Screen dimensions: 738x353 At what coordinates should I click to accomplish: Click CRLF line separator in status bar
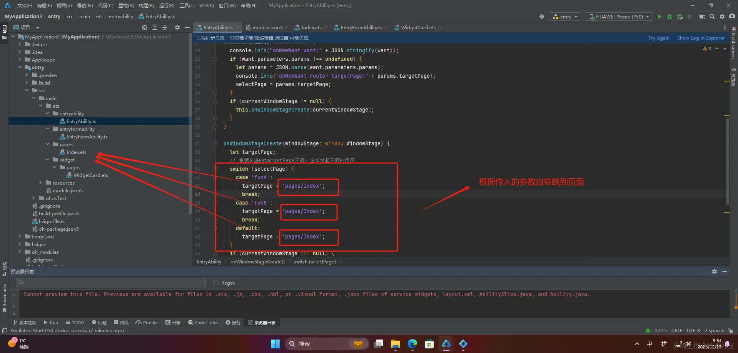tap(677, 331)
